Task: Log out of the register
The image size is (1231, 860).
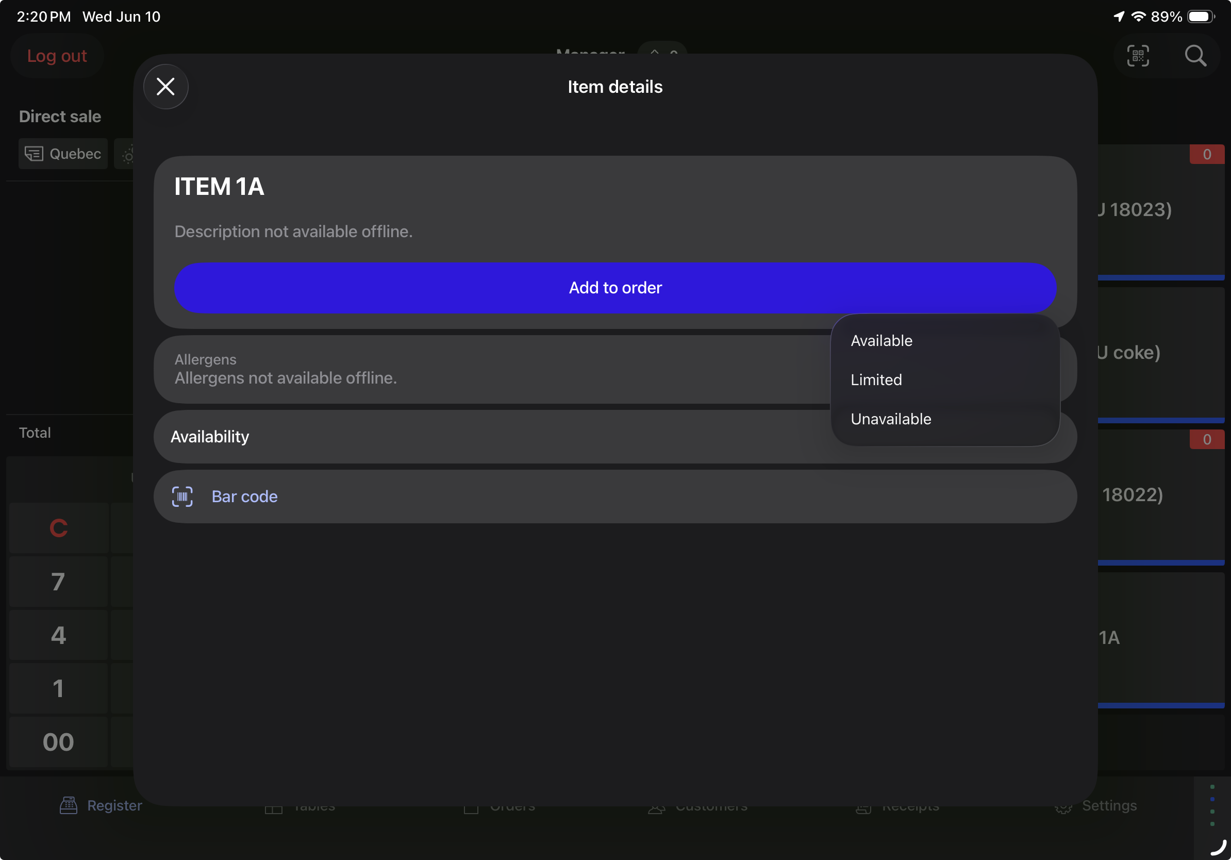Action: [x=57, y=56]
